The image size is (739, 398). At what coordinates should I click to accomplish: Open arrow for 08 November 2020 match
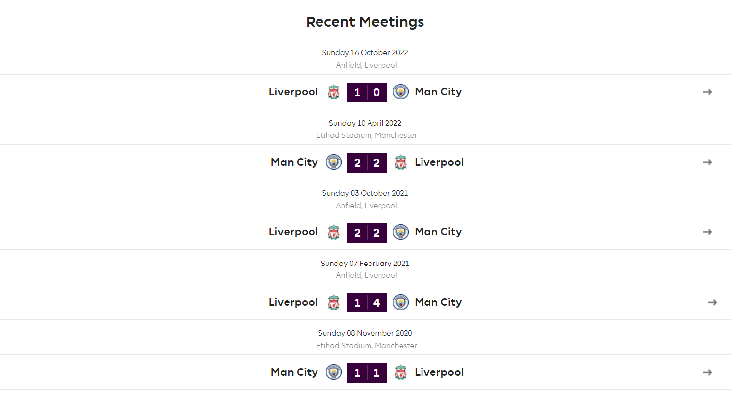pyautogui.click(x=707, y=372)
